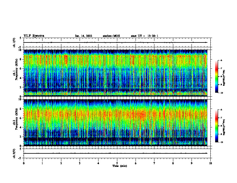Click time axis tick label '7'

[x=154, y=163]
